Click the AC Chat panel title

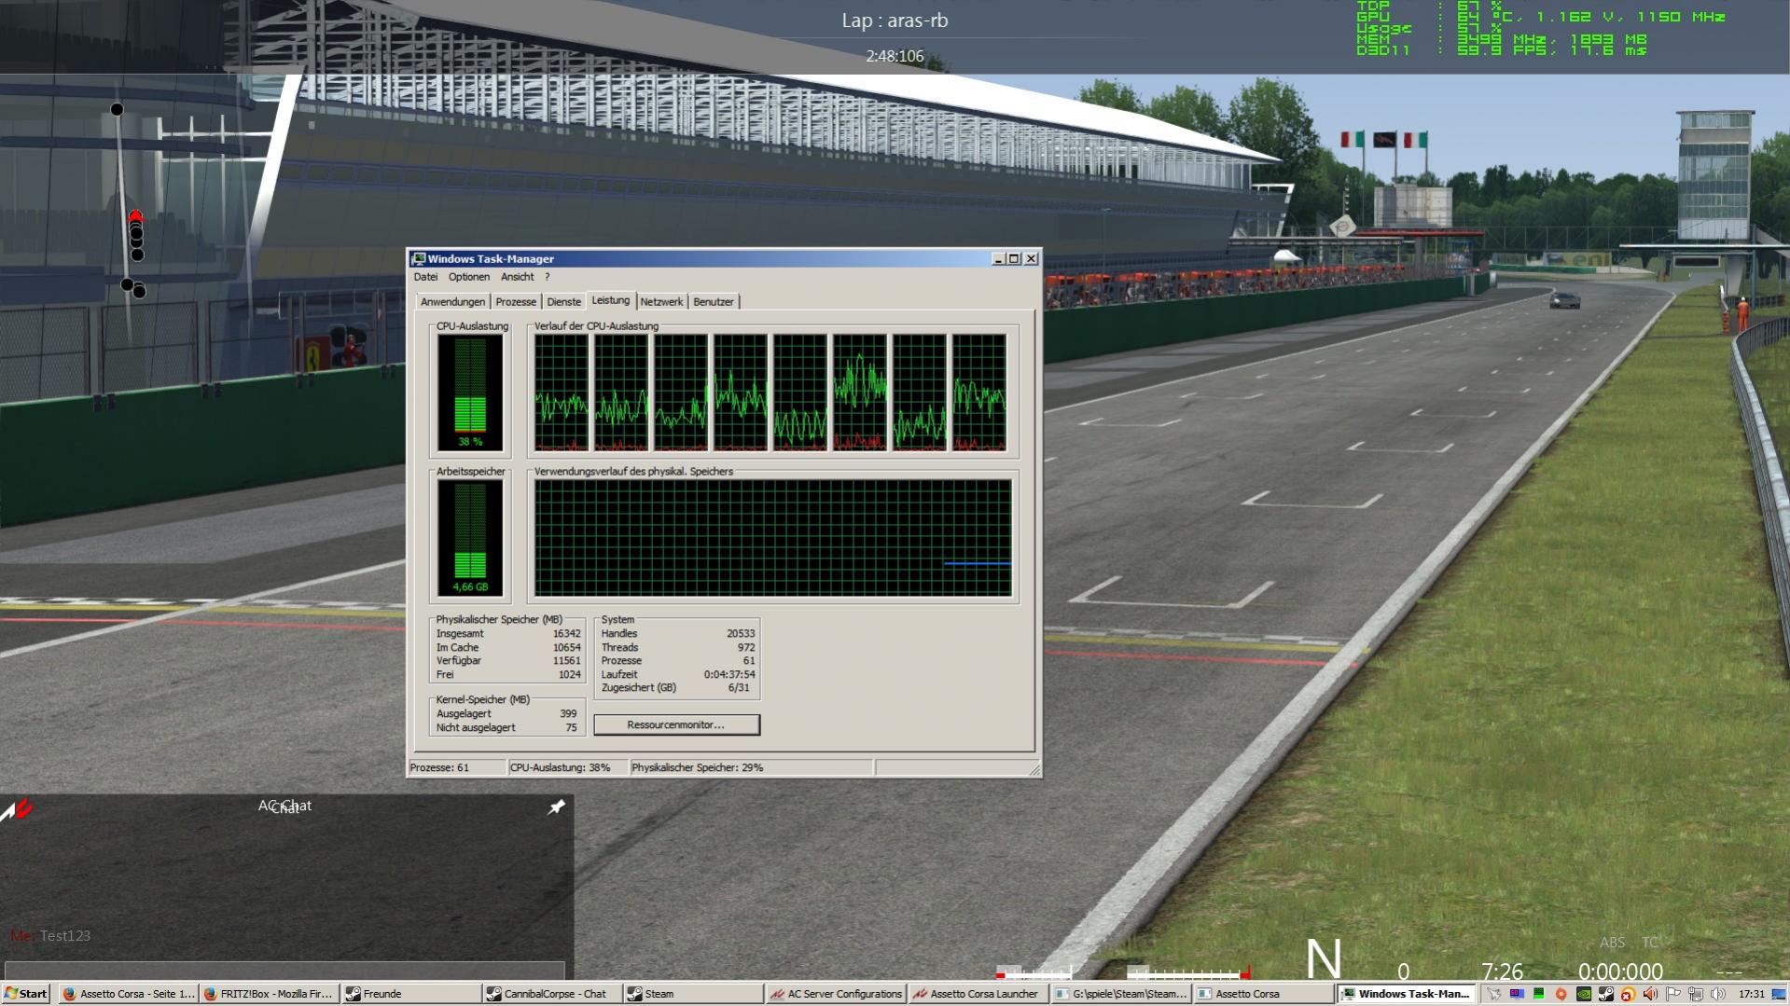tap(284, 806)
